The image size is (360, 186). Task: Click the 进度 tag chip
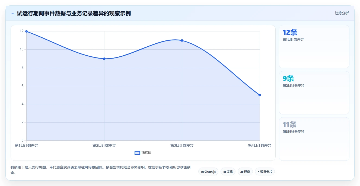(x=245, y=172)
